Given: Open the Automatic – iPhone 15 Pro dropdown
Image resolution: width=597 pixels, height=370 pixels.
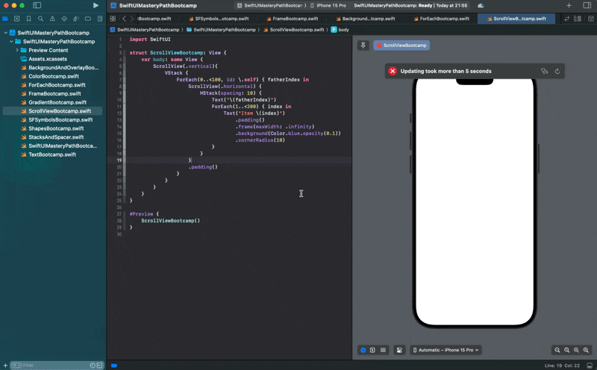Looking at the screenshot, I should click(446, 350).
